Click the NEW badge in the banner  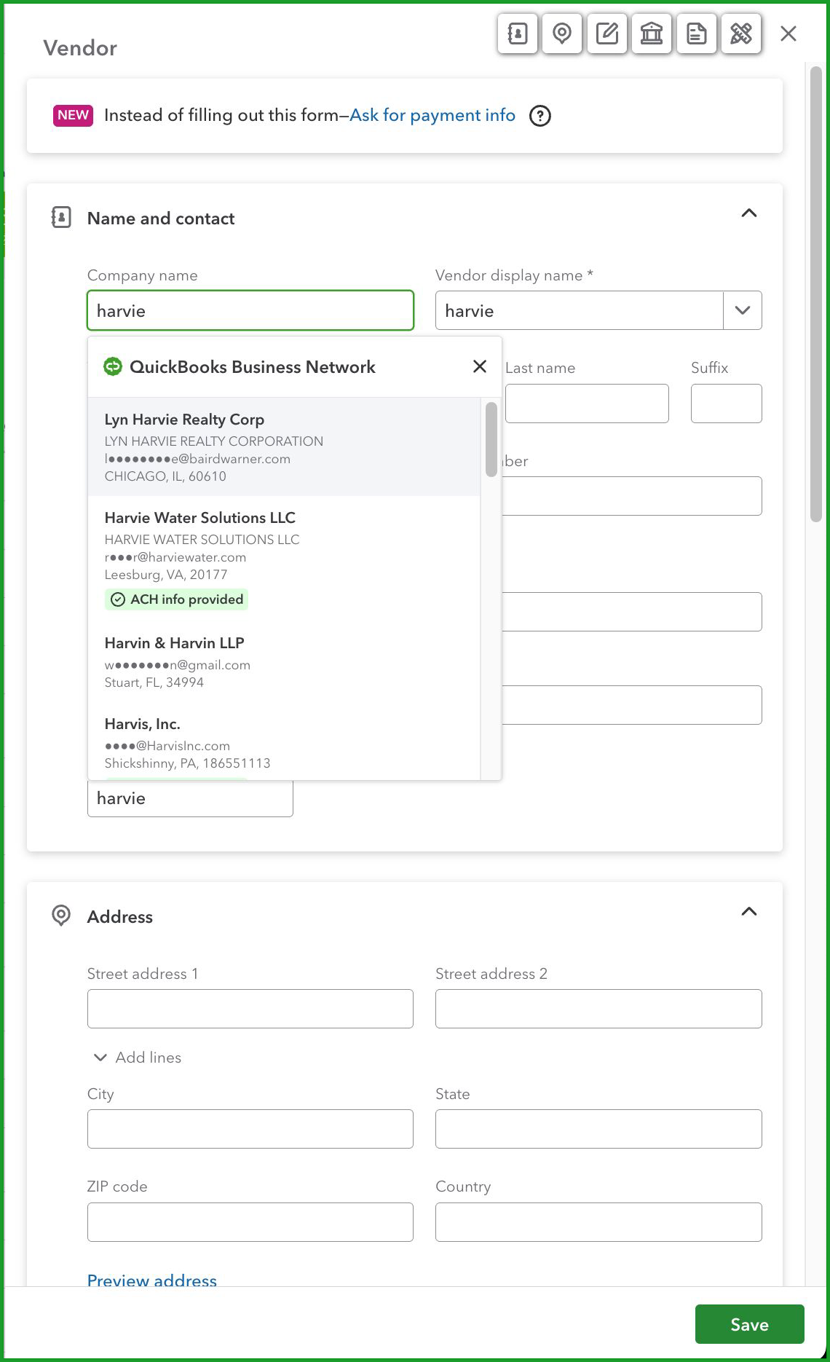click(x=74, y=115)
